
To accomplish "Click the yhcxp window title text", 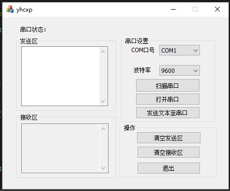I will pyautogui.click(x=24, y=10).
